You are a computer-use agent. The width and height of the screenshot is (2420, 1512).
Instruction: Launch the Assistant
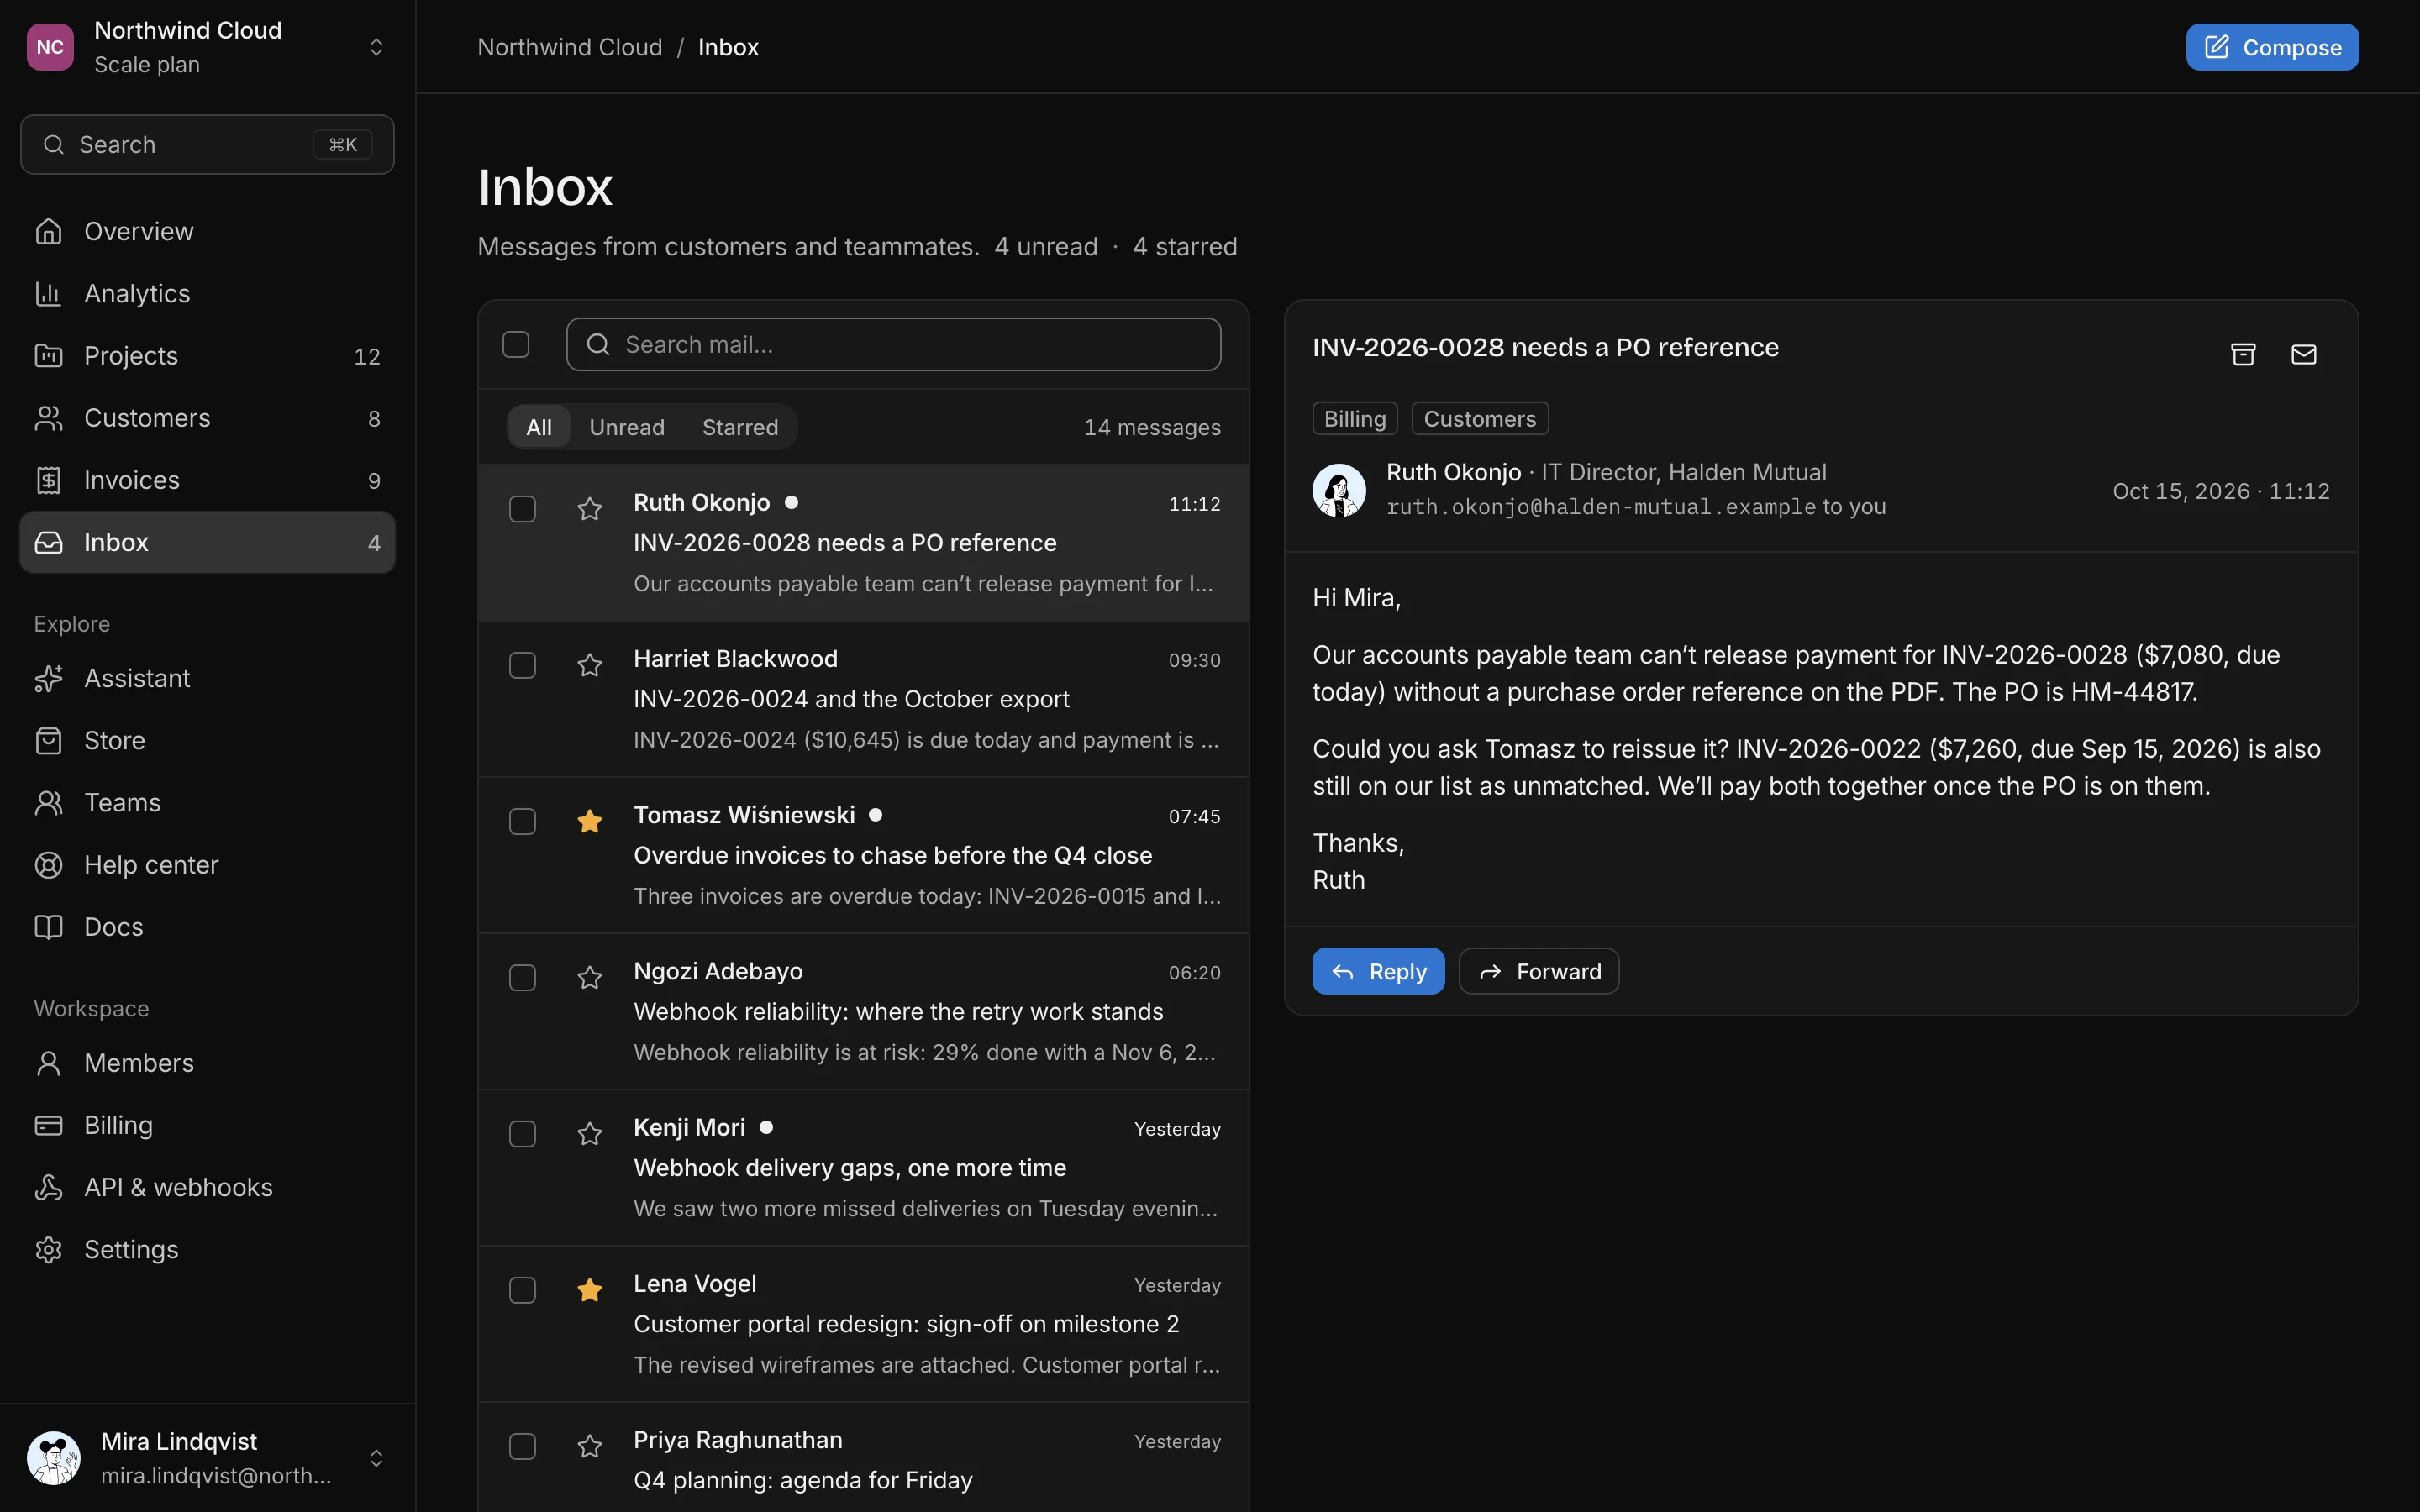point(208,678)
